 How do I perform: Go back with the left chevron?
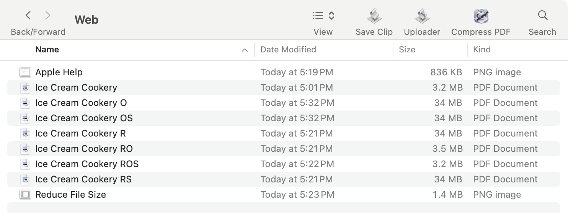tap(28, 16)
